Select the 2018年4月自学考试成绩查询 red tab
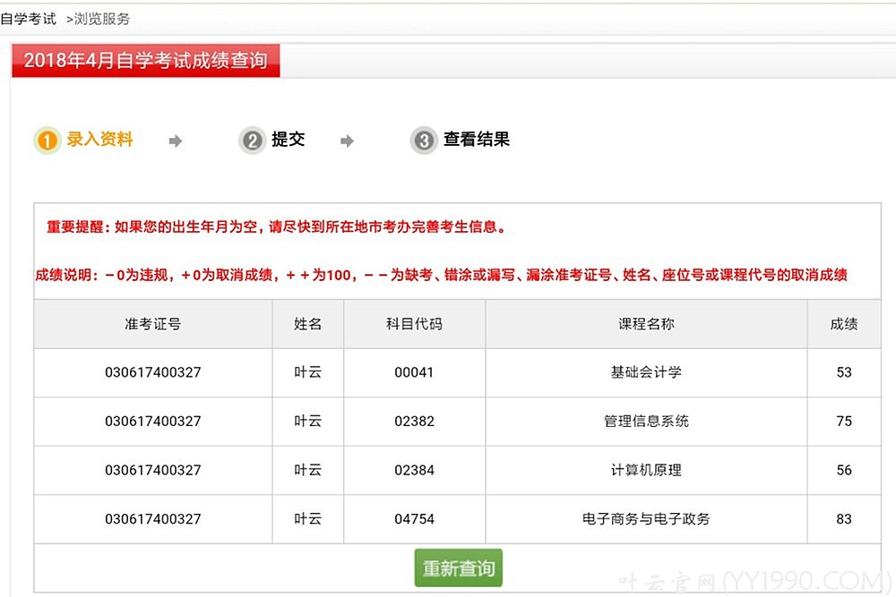Image resolution: width=896 pixels, height=597 pixels. click(x=146, y=60)
